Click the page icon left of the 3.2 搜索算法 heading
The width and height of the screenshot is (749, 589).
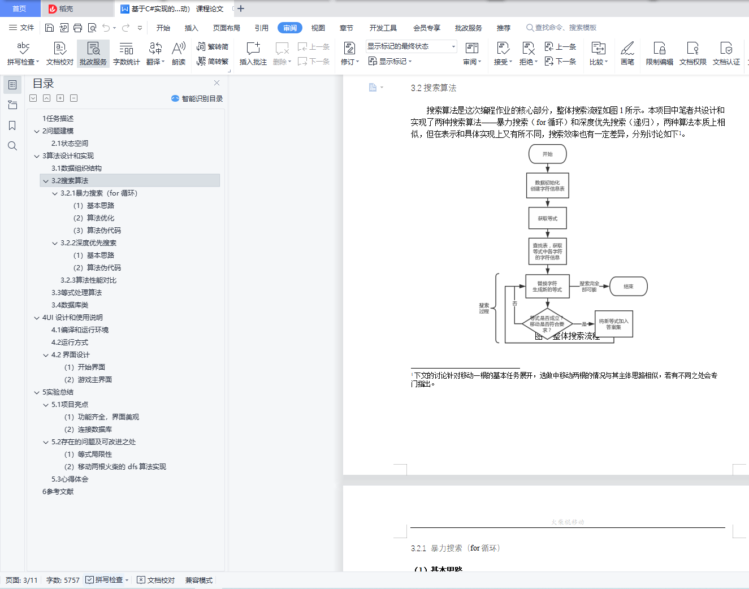373,88
